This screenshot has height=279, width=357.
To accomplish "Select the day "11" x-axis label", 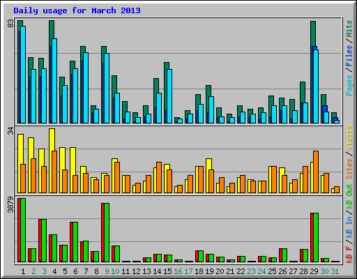I will 126,271.
